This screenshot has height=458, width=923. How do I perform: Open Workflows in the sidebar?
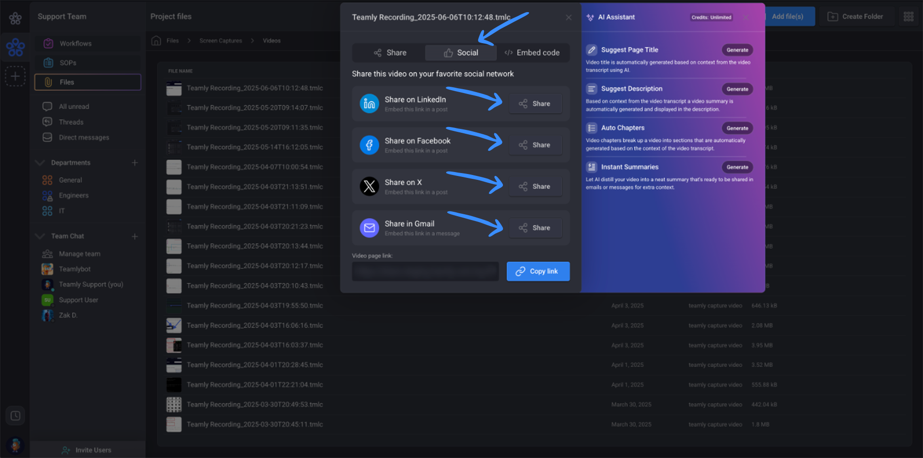(x=87, y=44)
